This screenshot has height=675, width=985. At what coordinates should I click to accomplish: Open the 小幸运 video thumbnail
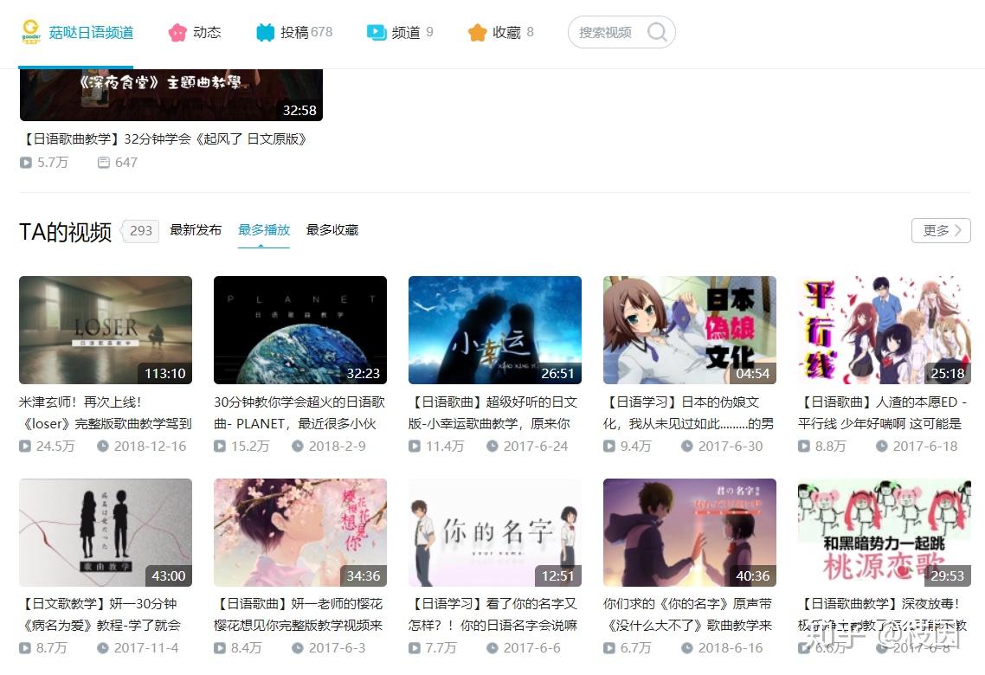pyautogui.click(x=495, y=330)
